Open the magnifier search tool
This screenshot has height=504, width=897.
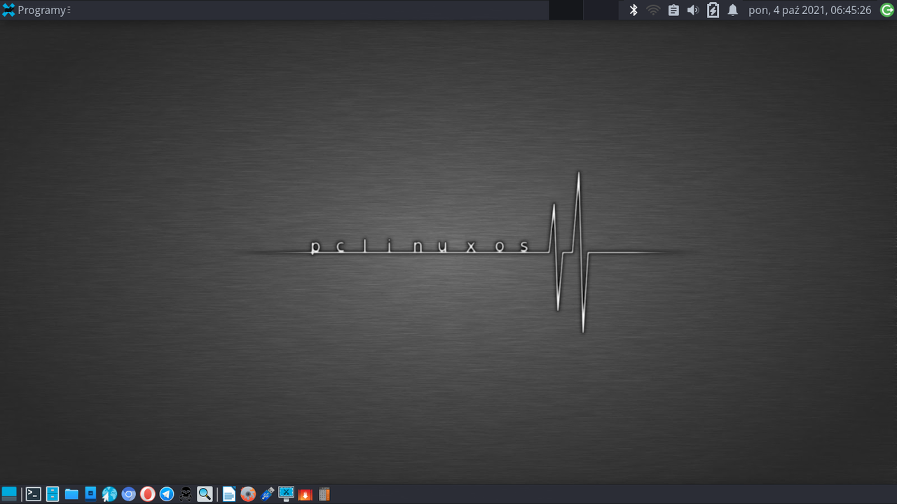click(205, 494)
